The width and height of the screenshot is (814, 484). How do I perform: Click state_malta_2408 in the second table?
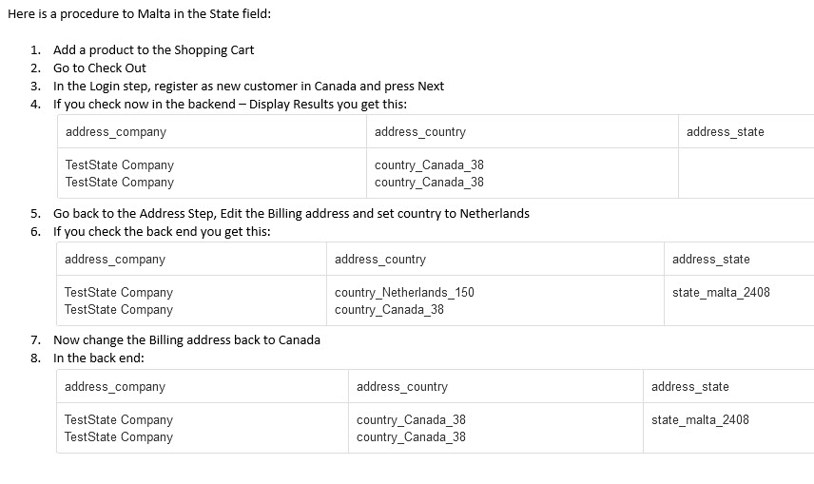(721, 293)
